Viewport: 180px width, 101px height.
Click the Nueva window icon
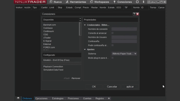click(x=51, y=2)
